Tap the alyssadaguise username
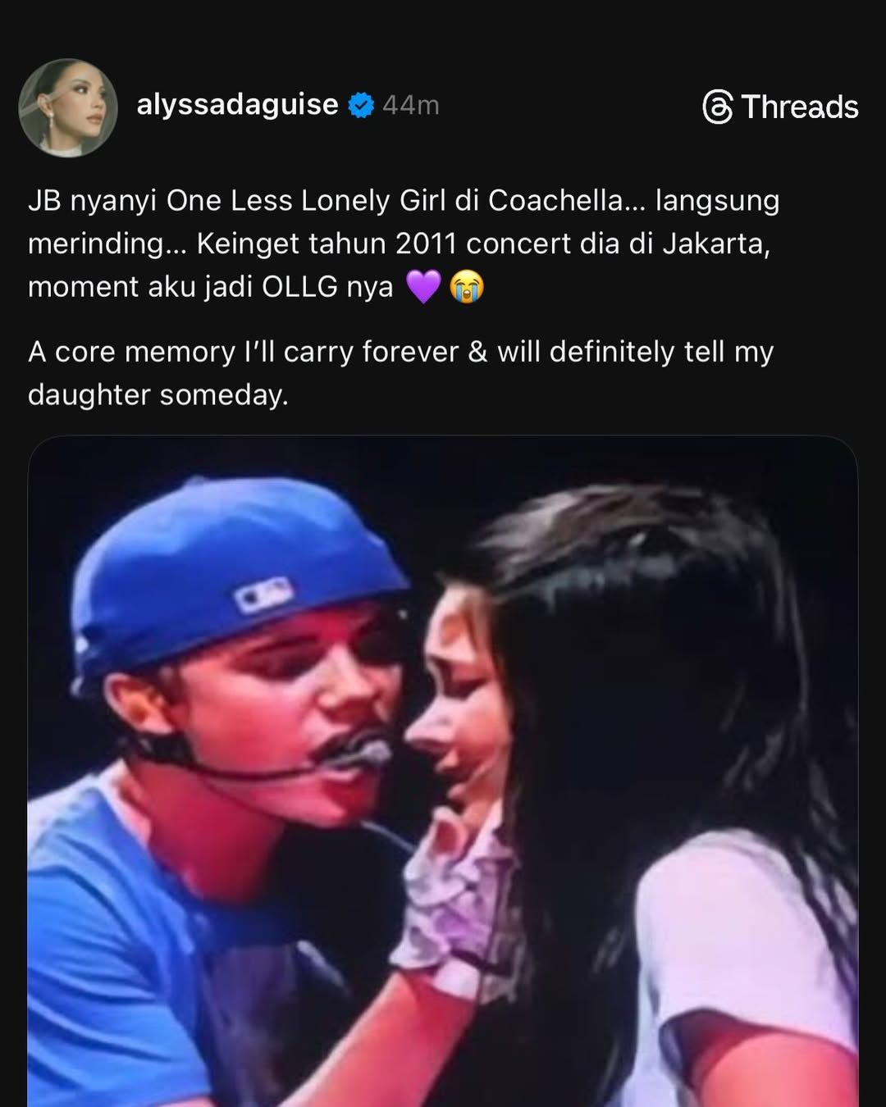 coord(237,105)
